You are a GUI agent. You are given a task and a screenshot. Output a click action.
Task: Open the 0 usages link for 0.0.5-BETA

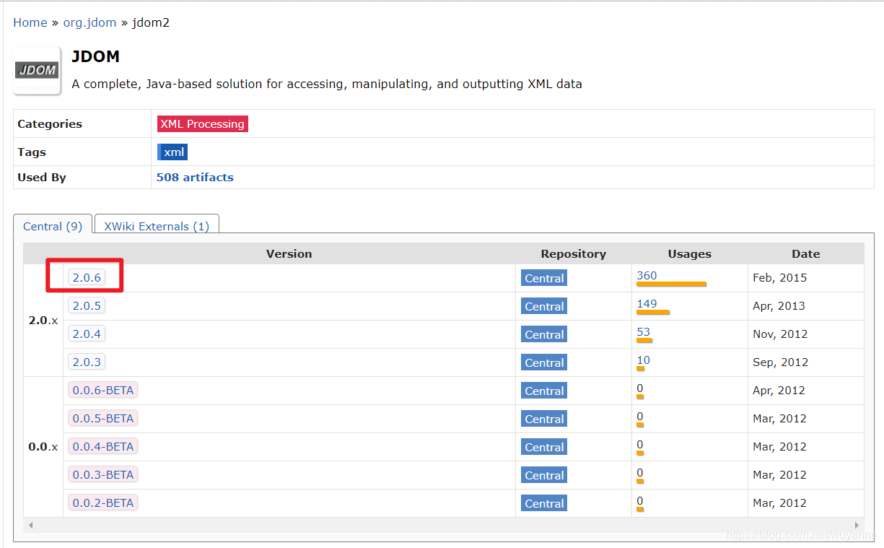[640, 417]
